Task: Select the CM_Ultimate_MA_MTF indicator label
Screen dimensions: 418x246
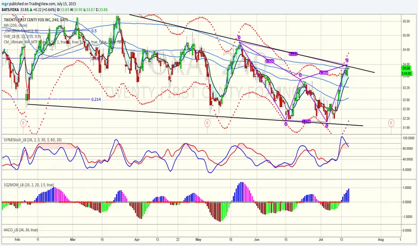Action: pyautogui.click(x=65, y=42)
